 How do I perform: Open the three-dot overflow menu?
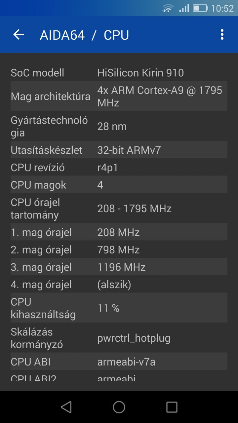pos(222,34)
